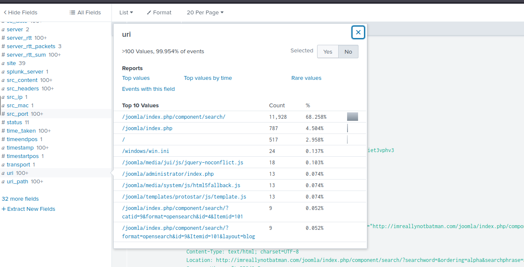Select the protostar template.js value
524x267 pixels.
click(x=184, y=197)
